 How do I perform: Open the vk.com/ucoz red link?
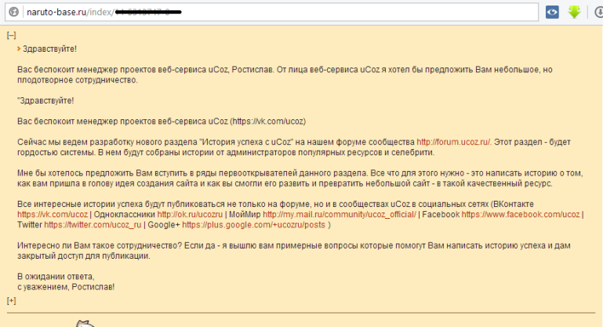[53, 214]
